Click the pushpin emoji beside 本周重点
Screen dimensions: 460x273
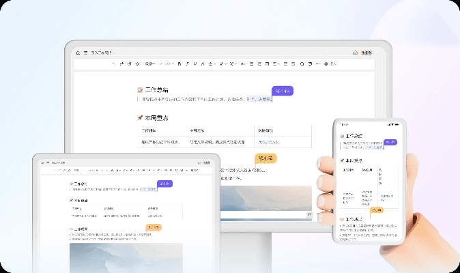click(140, 118)
